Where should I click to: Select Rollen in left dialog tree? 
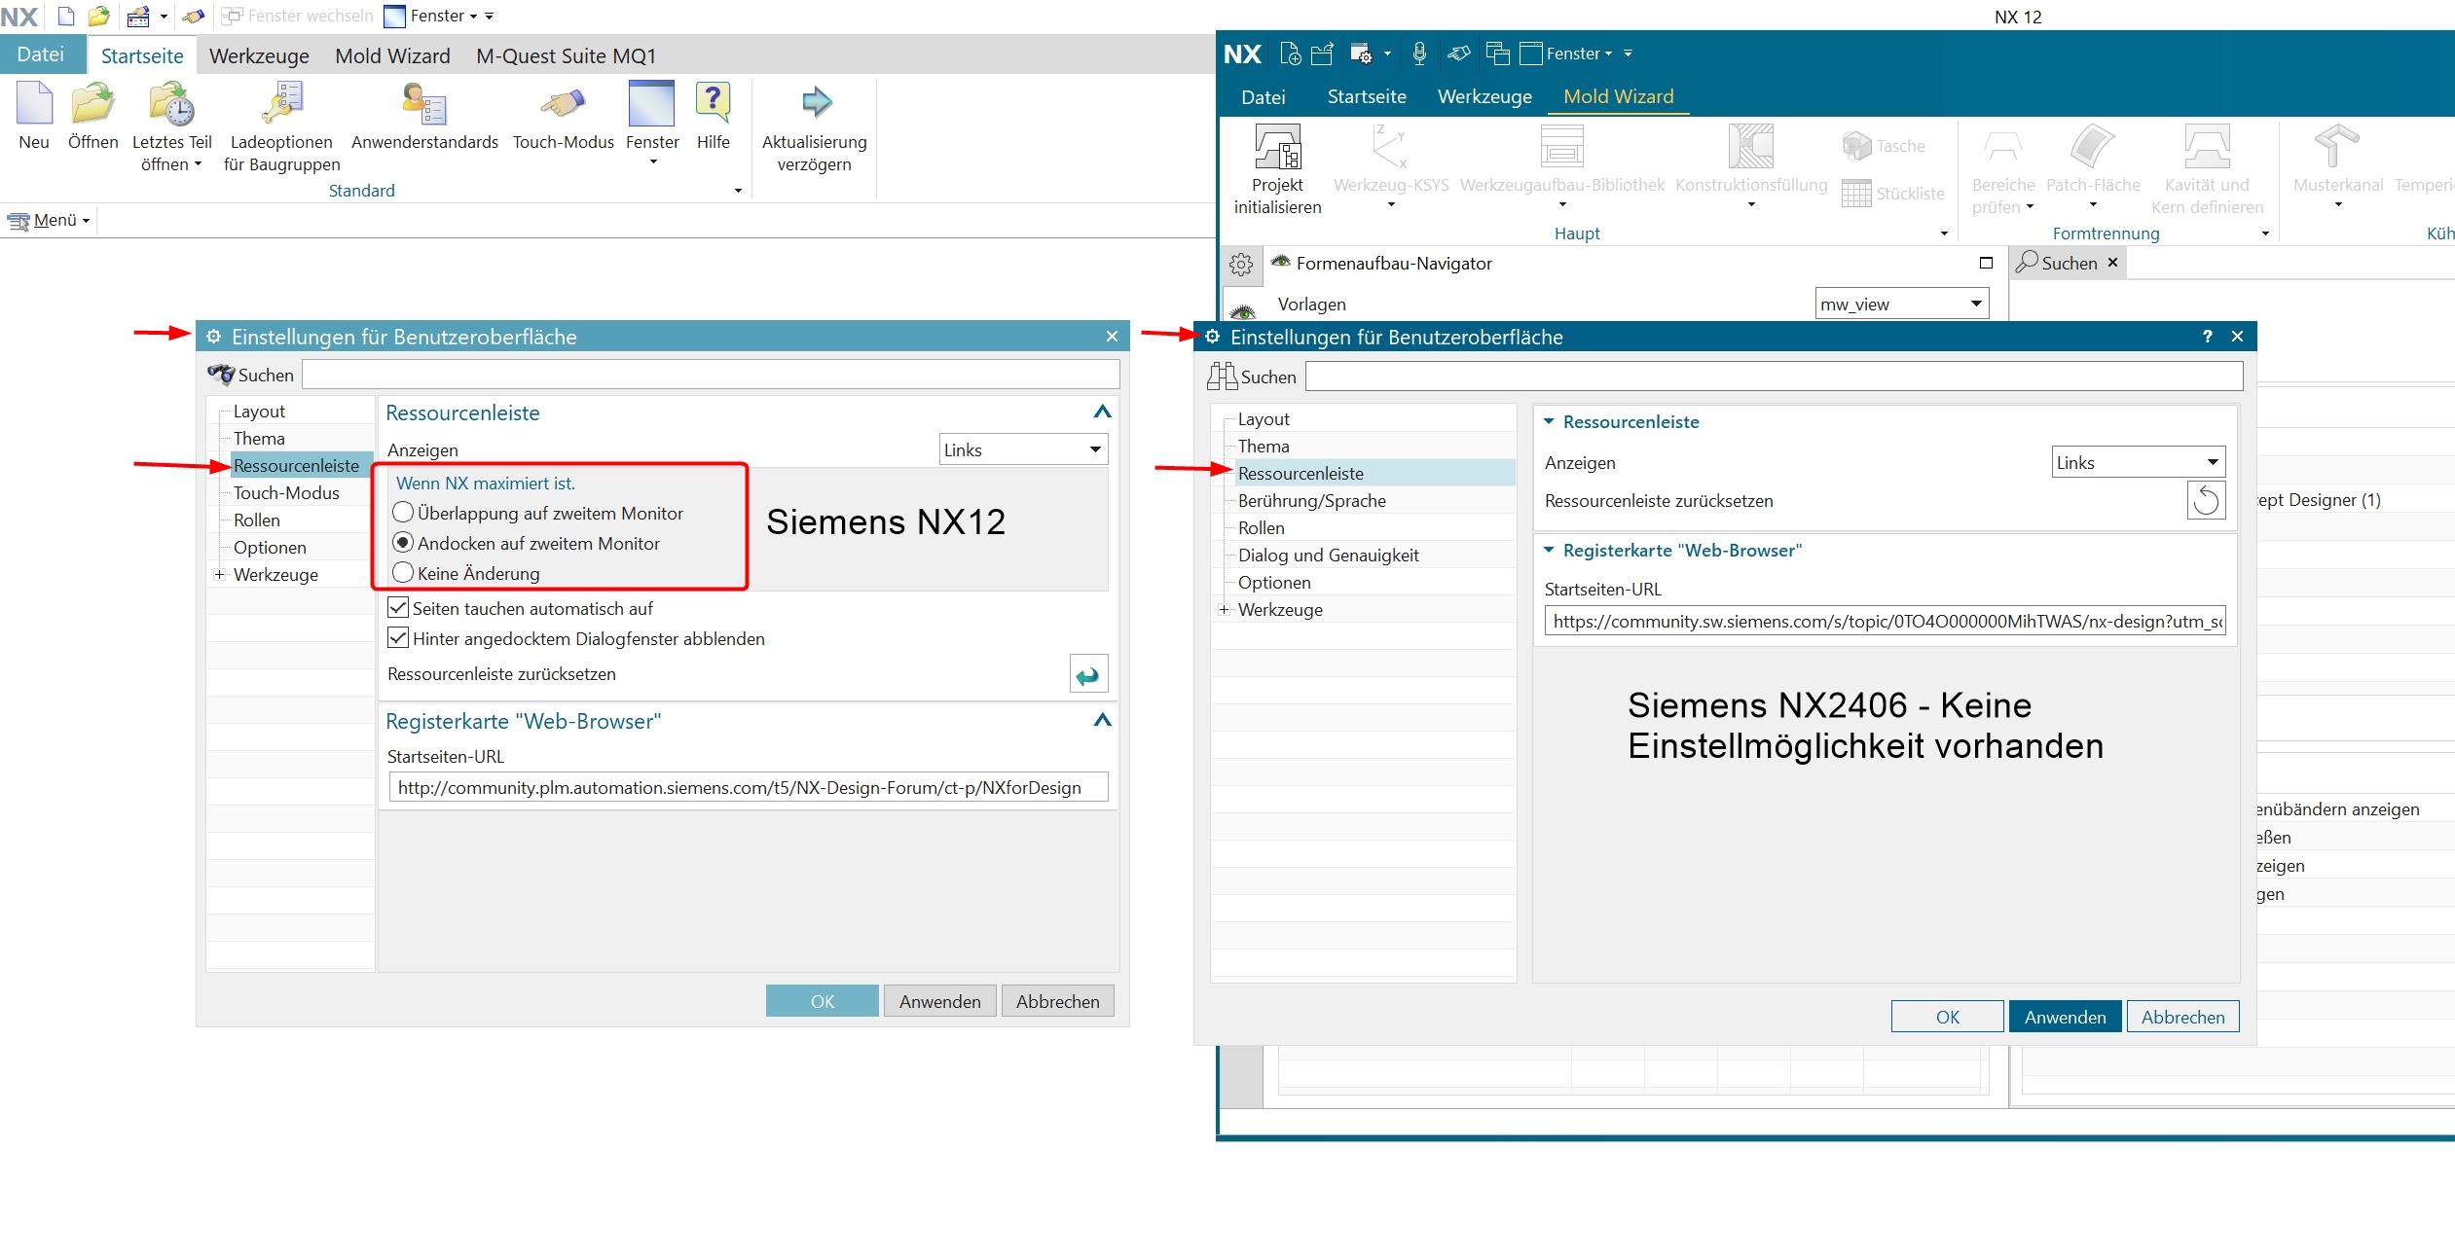[257, 520]
